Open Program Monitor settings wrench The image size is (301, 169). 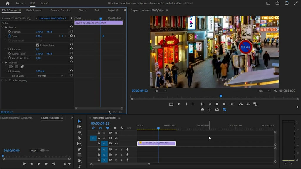click(x=275, y=91)
